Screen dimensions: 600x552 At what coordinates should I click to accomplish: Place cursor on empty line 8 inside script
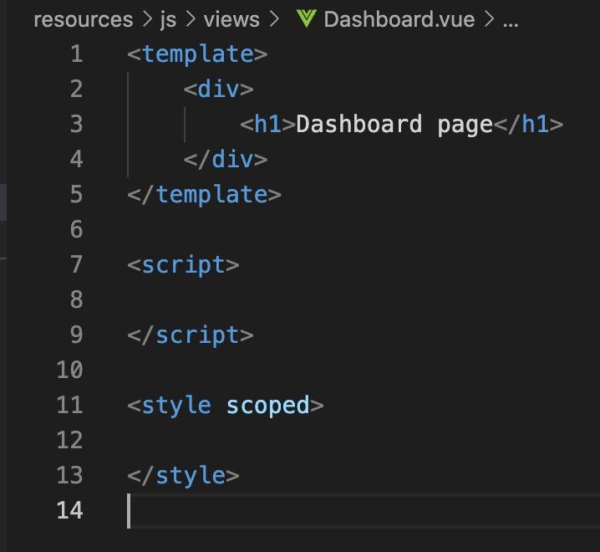point(364,299)
